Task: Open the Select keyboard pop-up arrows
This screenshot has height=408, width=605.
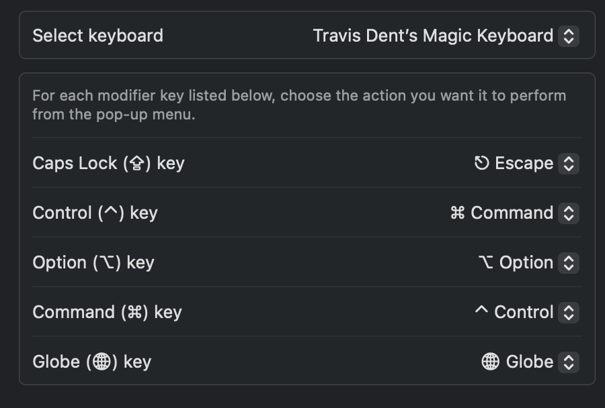Action: [x=568, y=36]
